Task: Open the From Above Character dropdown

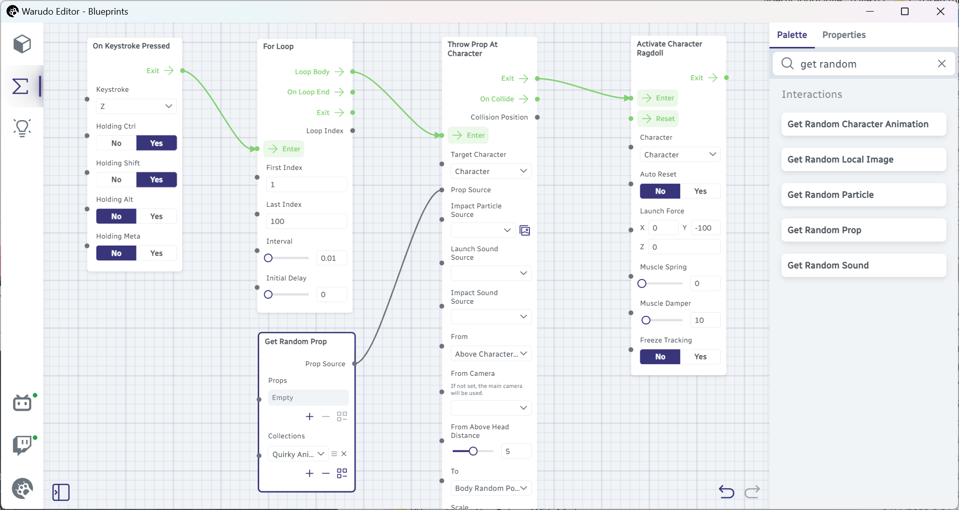Action: click(x=491, y=354)
